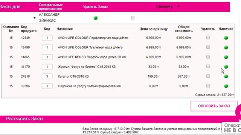
Task: Click availability indicator for product 15499
Action: coord(226,48)
